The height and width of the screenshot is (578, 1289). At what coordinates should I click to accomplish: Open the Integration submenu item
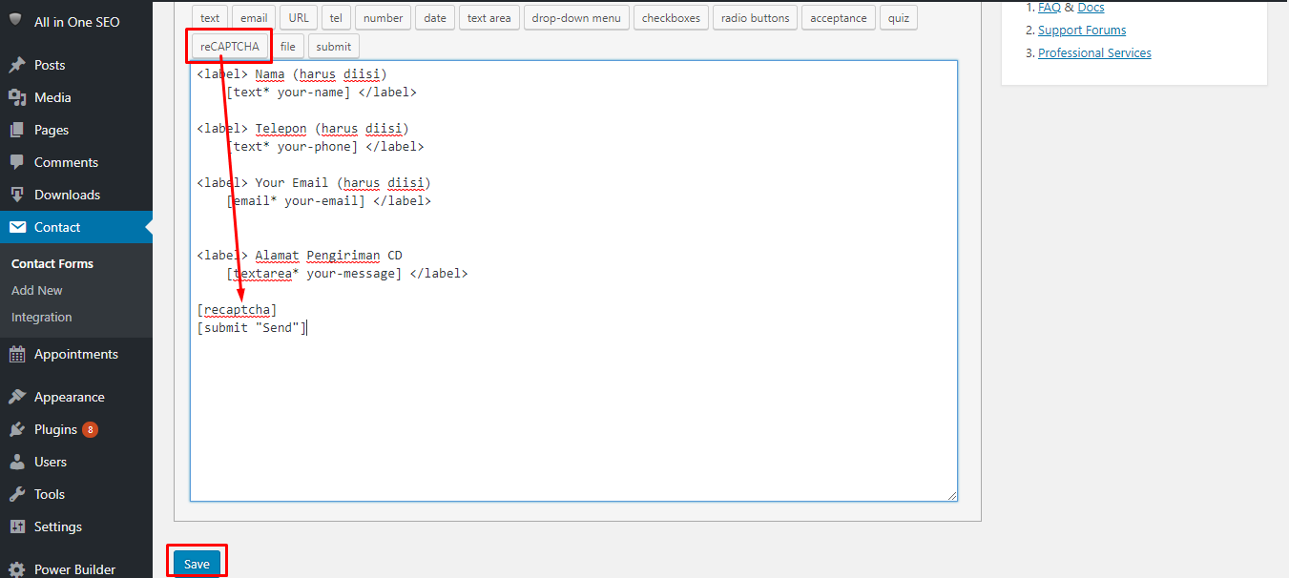click(x=42, y=318)
